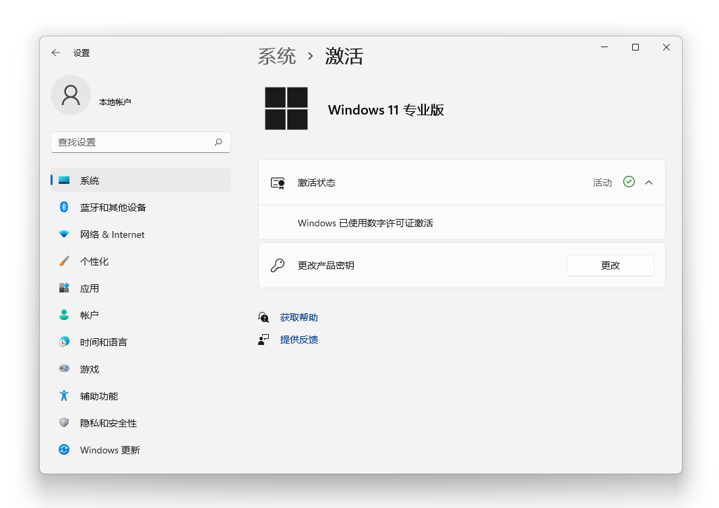
Task: Click the 激活状态 label
Action: (x=317, y=183)
